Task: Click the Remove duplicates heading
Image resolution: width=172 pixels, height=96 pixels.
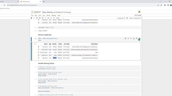Action: [45, 35]
